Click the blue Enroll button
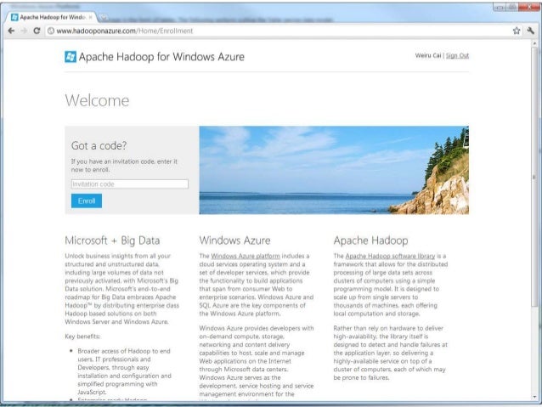Screen dimensions: 542x407 point(87,201)
